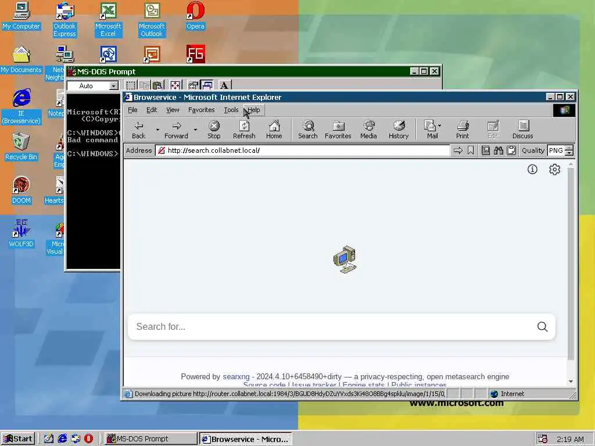Select the Microsoft Excel desktop icon
The width and height of the screenshot is (595, 446).
tap(108, 20)
